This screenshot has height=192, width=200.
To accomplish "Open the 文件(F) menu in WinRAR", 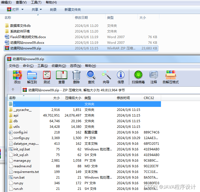I will click(x=14, y=66).
